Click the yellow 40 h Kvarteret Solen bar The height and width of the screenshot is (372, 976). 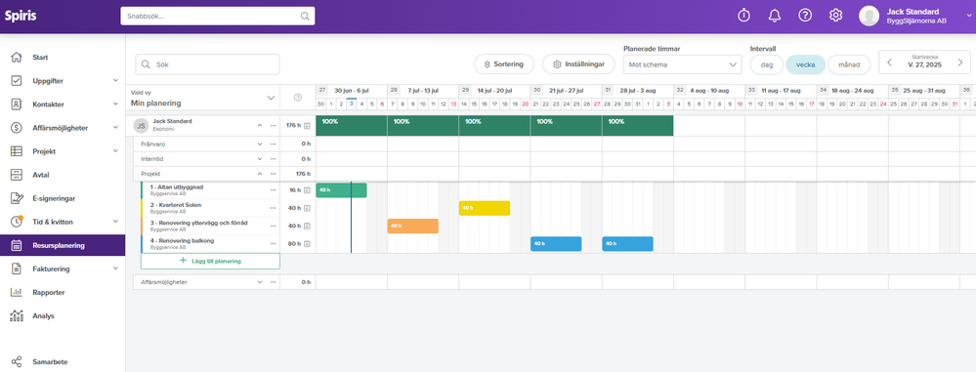tap(485, 208)
